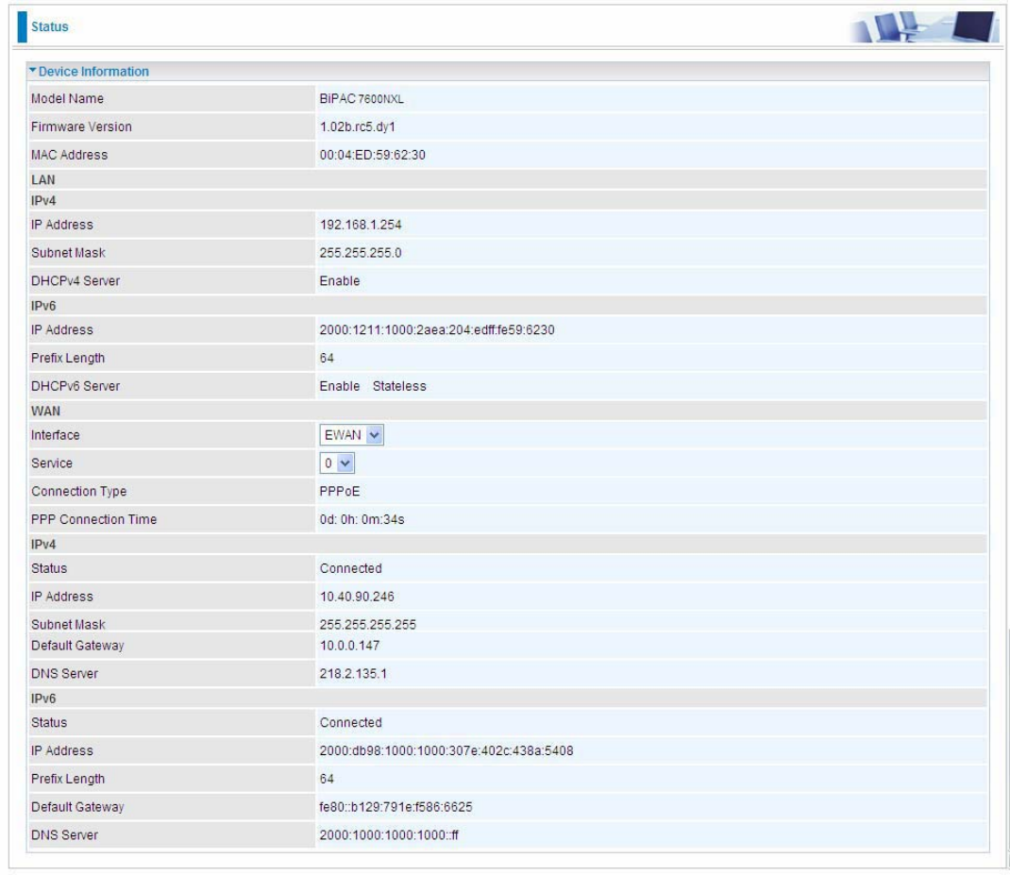The height and width of the screenshot is (875, 1010).
Task: Click the DHCPv4 Server label
Action: click(76, 281)
